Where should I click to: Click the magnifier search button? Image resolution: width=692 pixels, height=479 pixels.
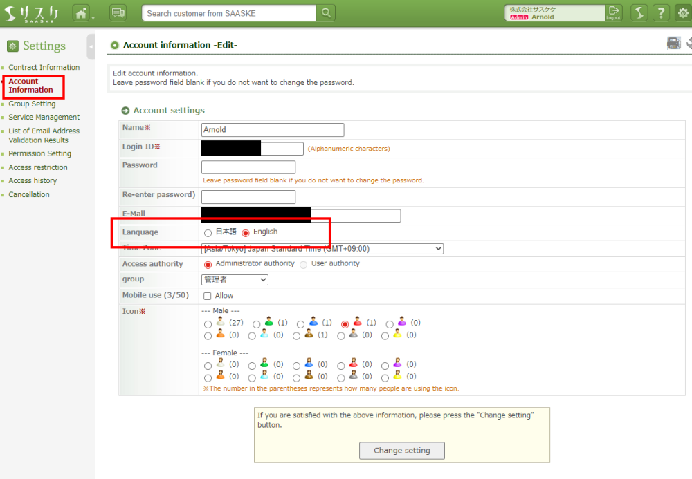pos(326,12)
